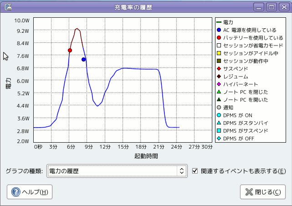Uncheck 関連するイベントも表示する checkbox

coord(195,171)
